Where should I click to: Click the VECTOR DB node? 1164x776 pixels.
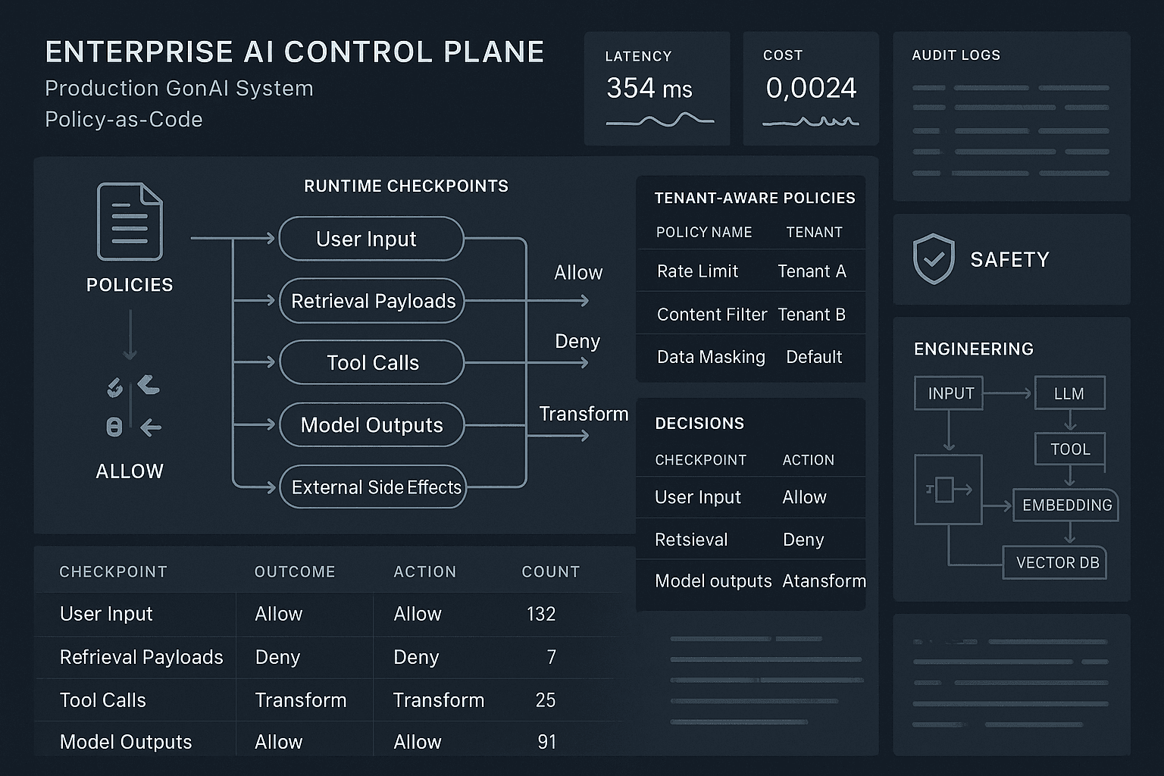pos(1057,562)
